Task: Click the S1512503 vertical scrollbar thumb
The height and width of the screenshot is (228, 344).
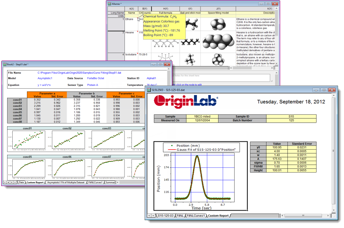Action: pos(333,151)
